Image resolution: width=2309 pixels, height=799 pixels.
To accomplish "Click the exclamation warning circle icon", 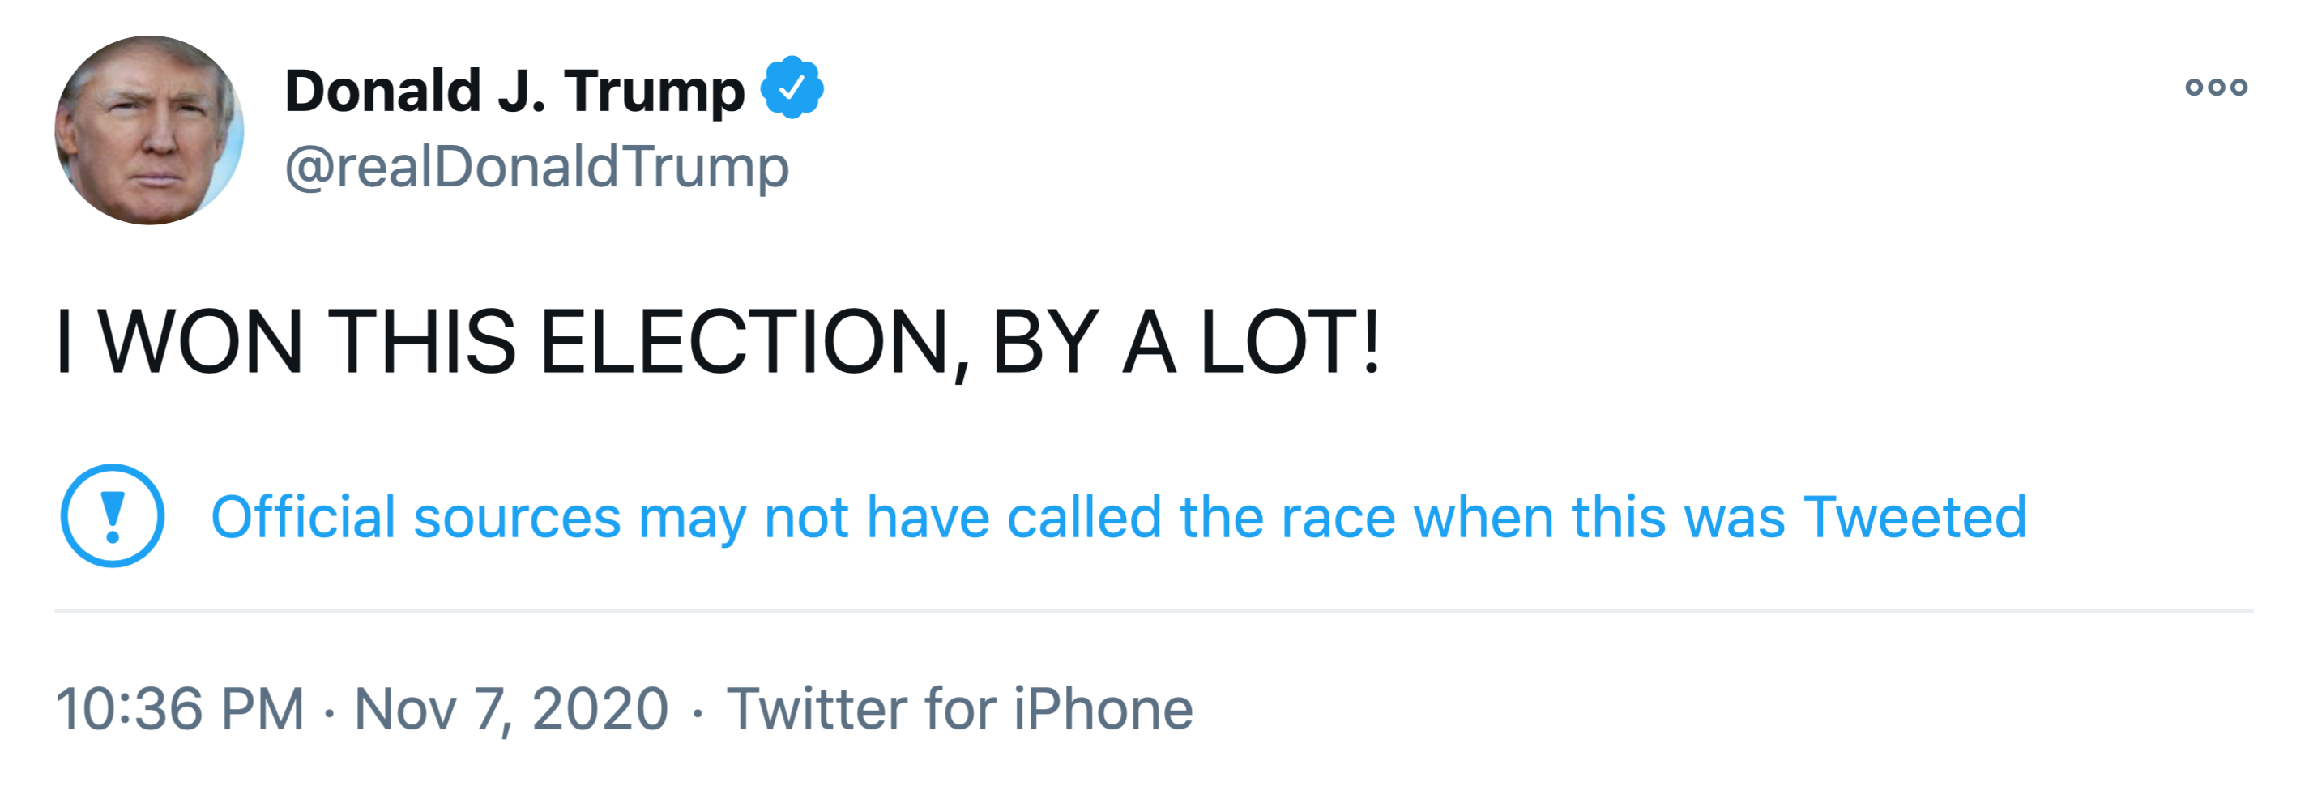I will click(x=112, y=515).
